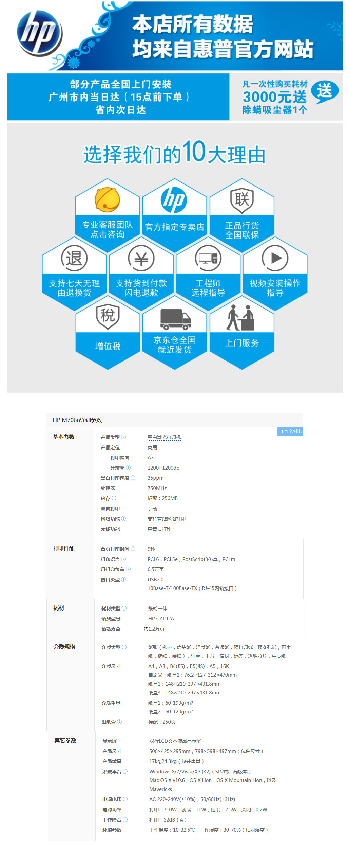348x846 pixels.
Task: Click the 增值税 label
Action: point(108,346)
